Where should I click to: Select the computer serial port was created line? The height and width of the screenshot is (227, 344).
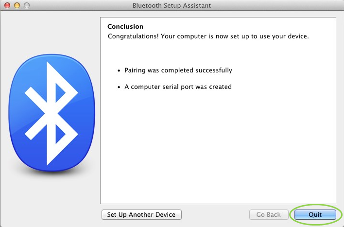(x=178, y=87)
